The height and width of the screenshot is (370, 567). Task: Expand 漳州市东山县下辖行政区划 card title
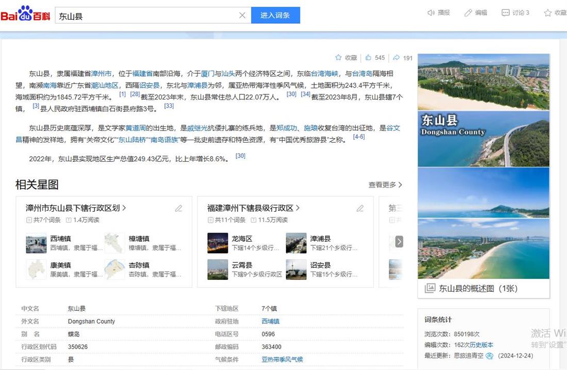click(x=76, y=208)
